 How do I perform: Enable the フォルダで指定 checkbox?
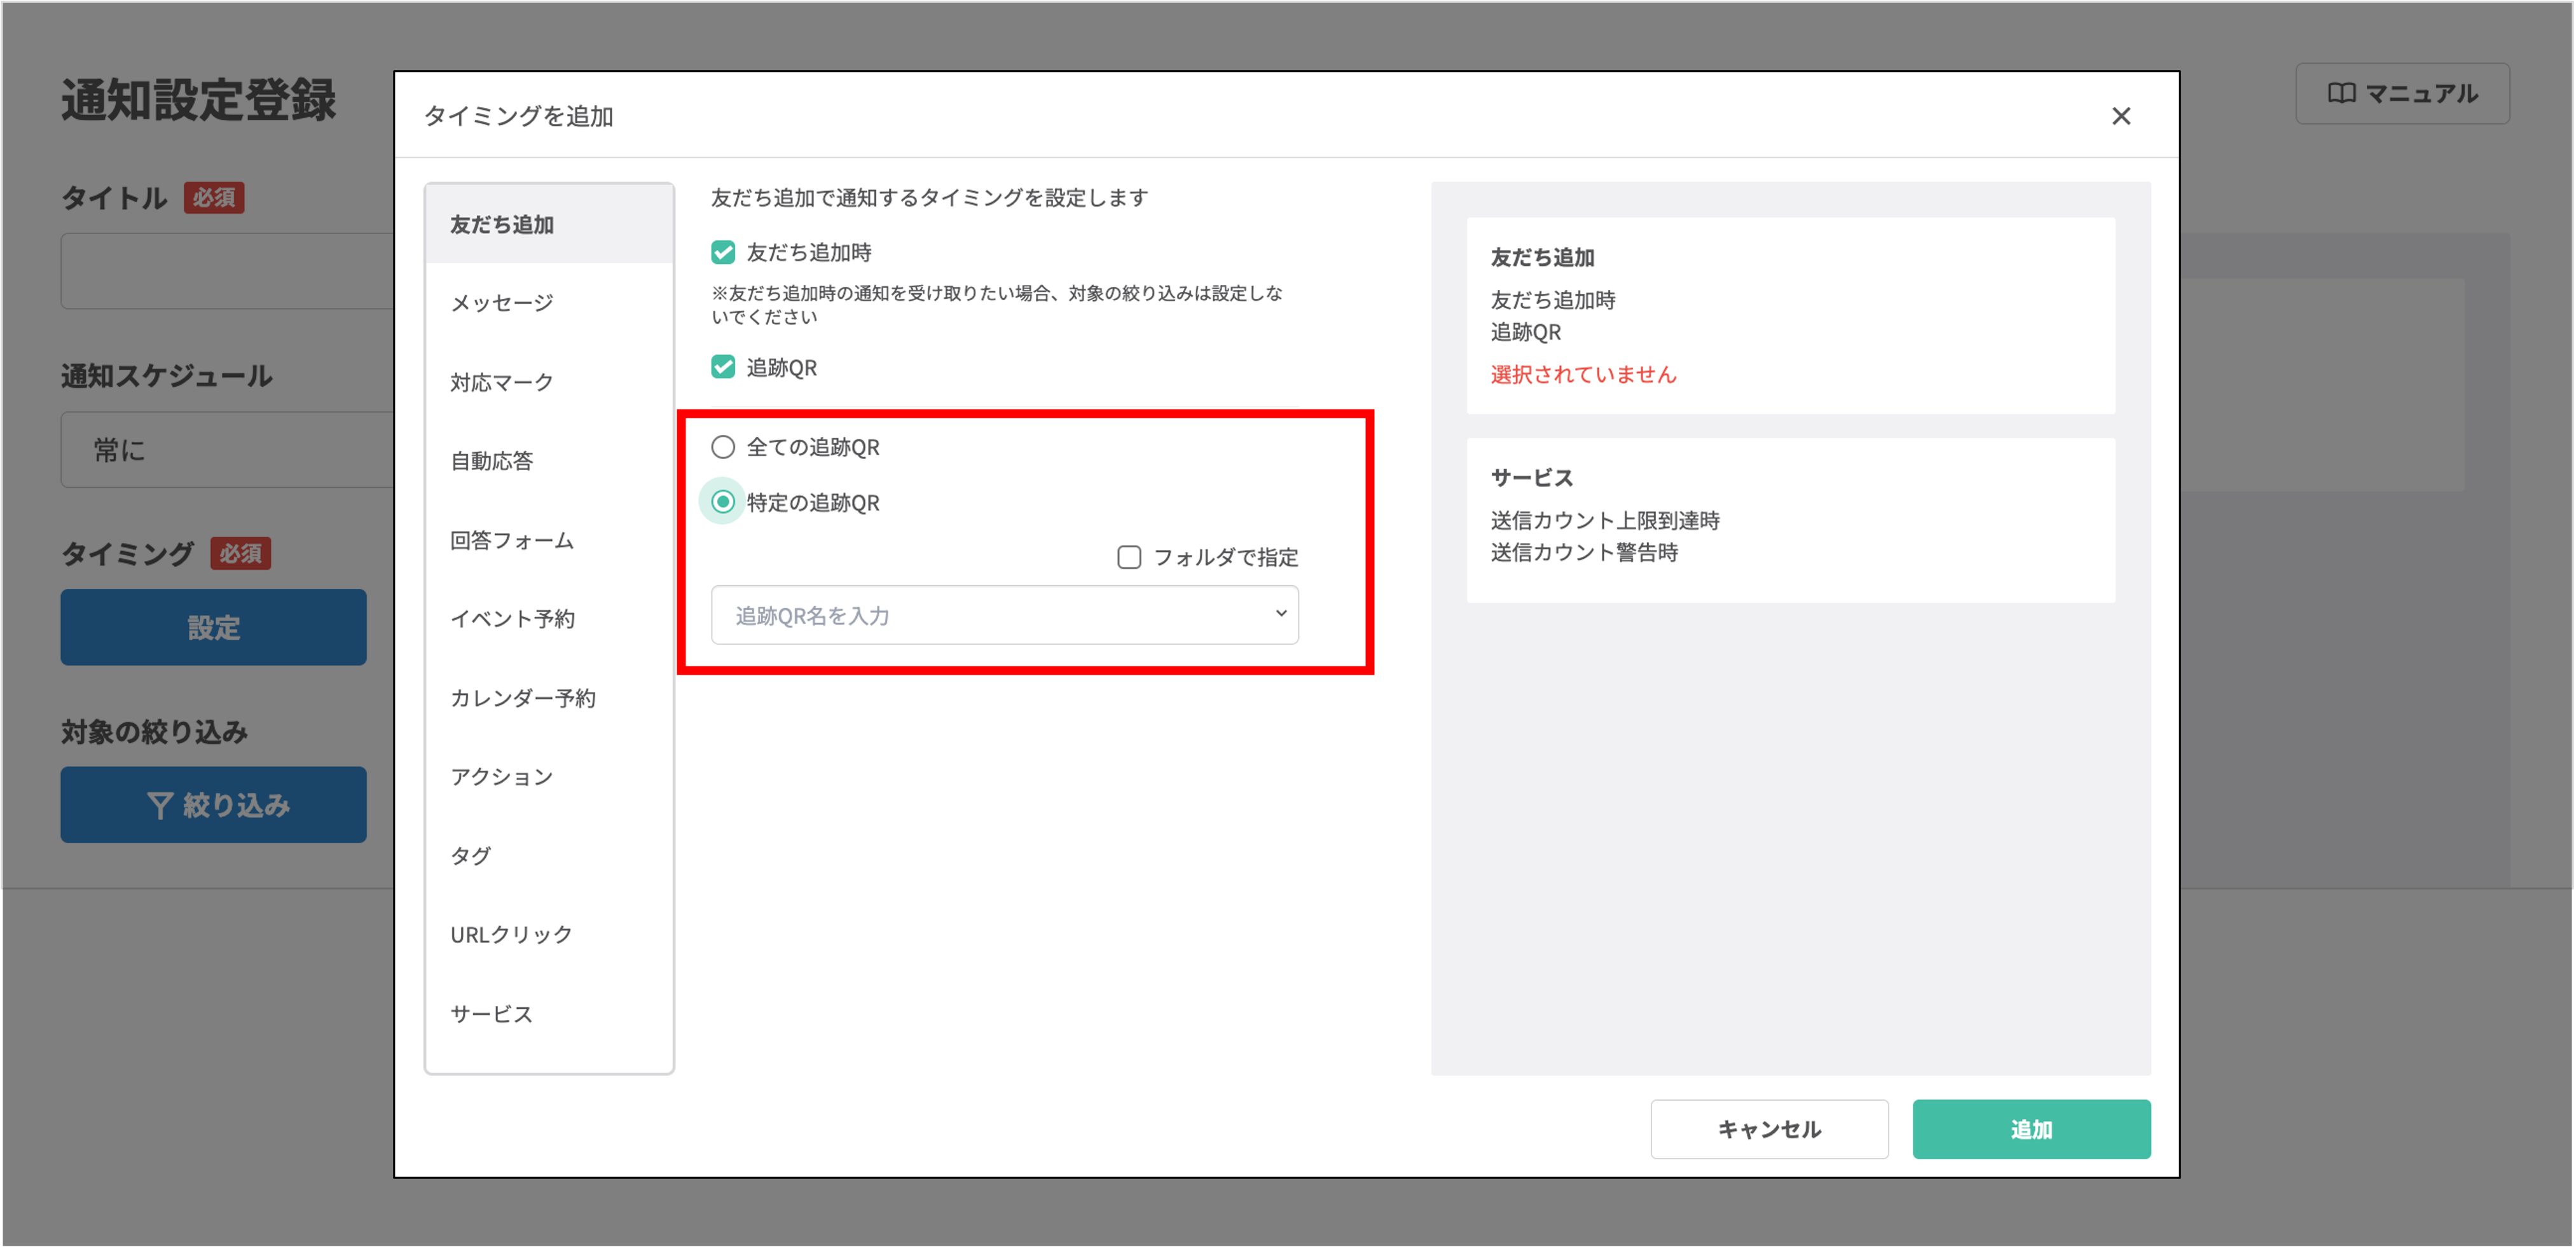point(1129,557)
